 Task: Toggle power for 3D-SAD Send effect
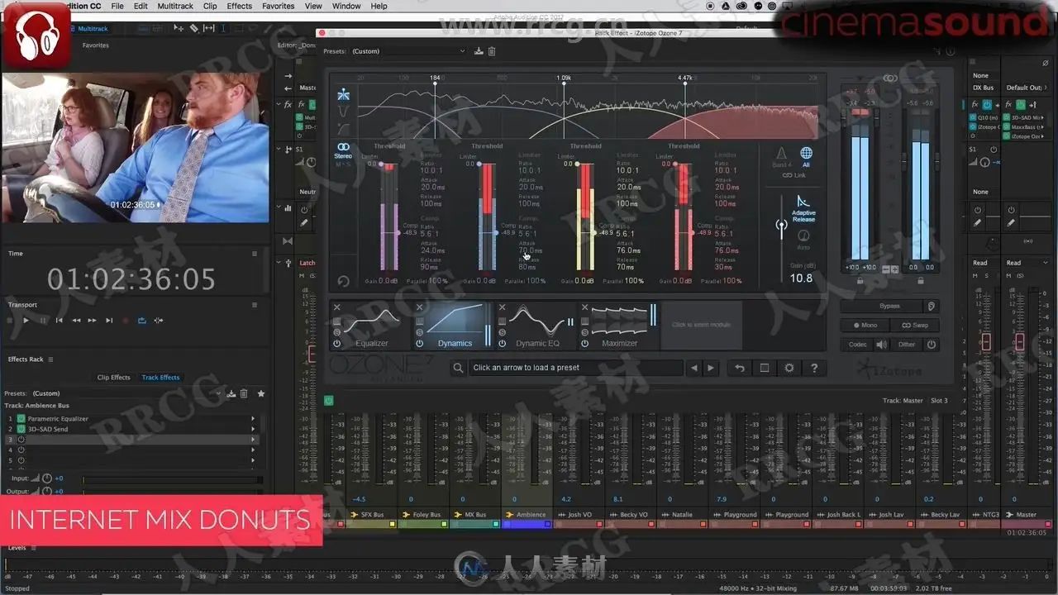click(x=21, y=429)
